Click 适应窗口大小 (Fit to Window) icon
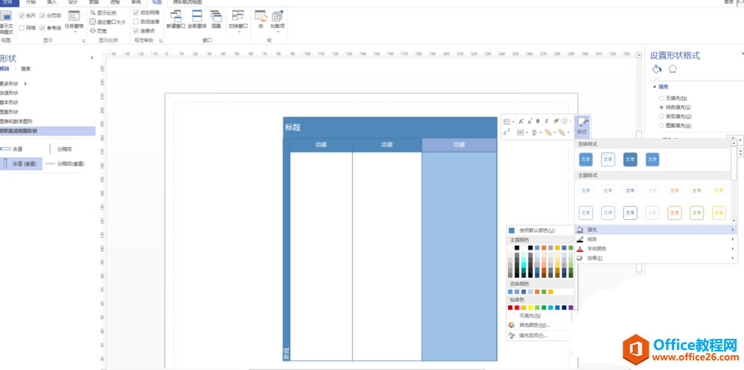This screenshot has height=370, width=744. [x=93, y=22]
